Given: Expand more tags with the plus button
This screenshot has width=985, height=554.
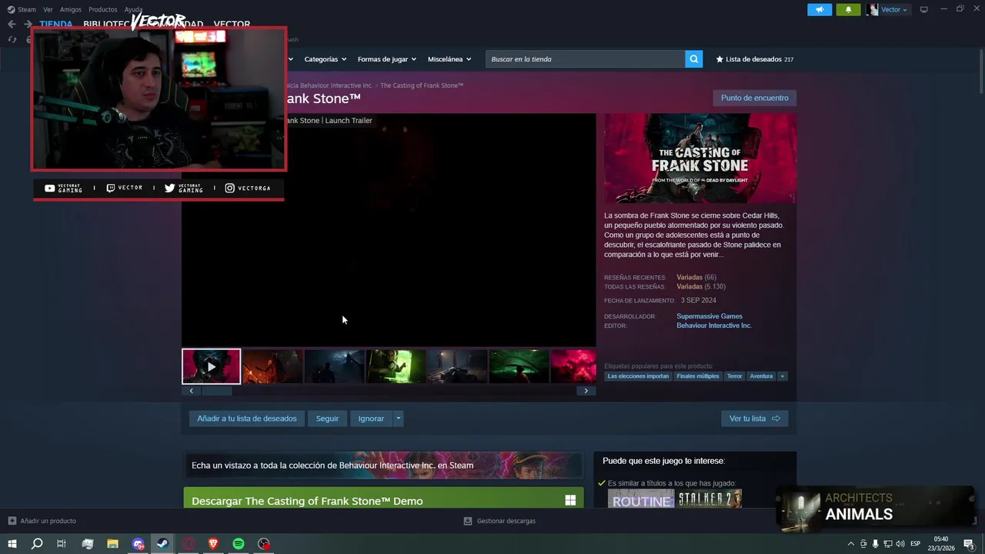Looking at the screenshot, I should pyautogui.click(x=782, y=376).
